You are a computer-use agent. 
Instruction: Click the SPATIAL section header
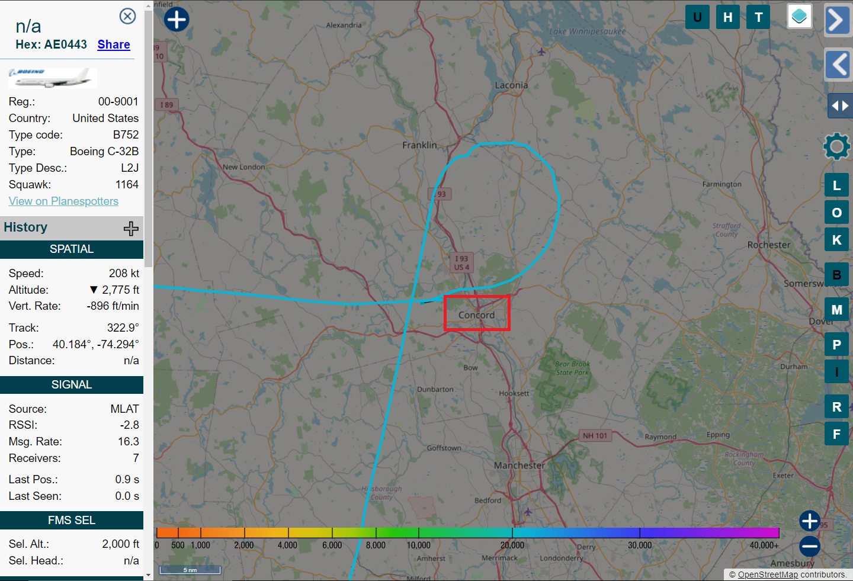tap(72, 249)
